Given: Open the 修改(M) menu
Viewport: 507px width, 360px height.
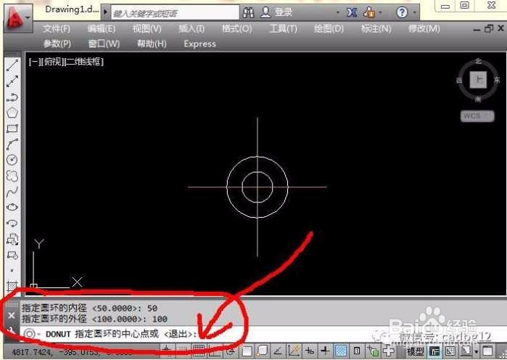Looking at the screenshot, I should click(424, 29).
